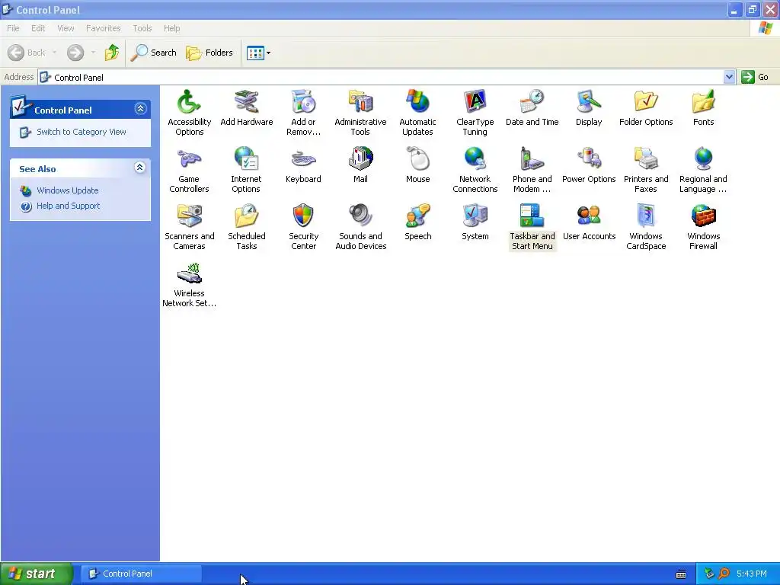This screenshot has height=585, width=780.
Task: Click the Go button
Action: coord(755,77)
